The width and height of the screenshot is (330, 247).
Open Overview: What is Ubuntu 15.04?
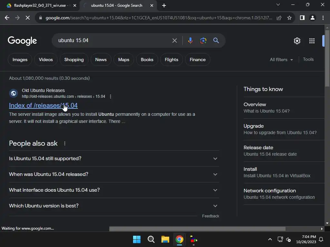pos(284,108)
